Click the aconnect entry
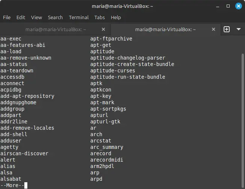The width and height of the screenshot is (245, 189). pos(12,83)
